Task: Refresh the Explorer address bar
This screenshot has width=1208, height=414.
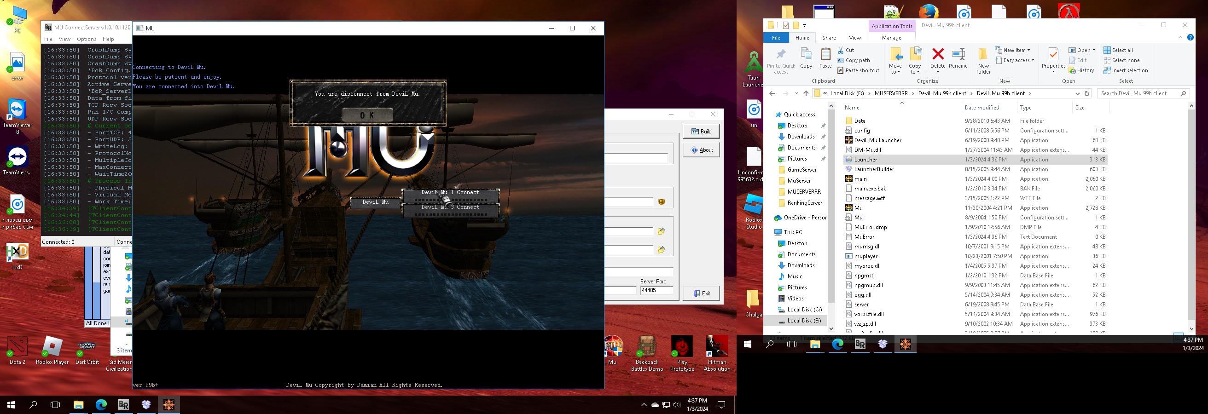Action: tap(1087, 94)
